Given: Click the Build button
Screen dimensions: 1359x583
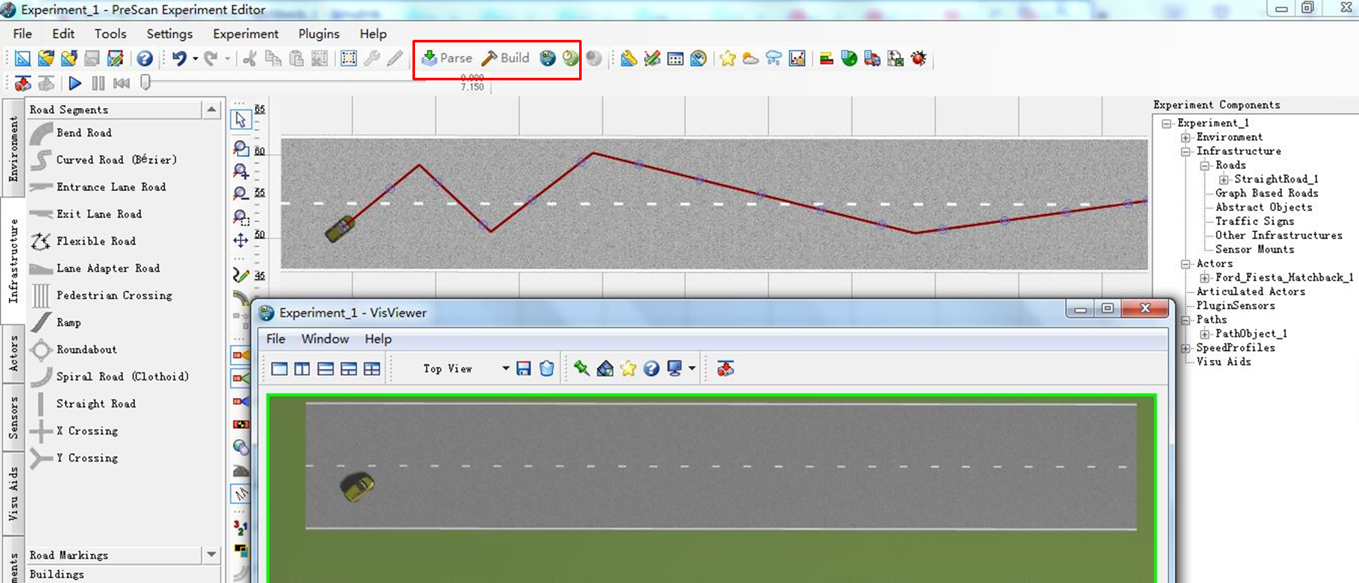Looking at the screenshot, I should click(x=506, y=58).
